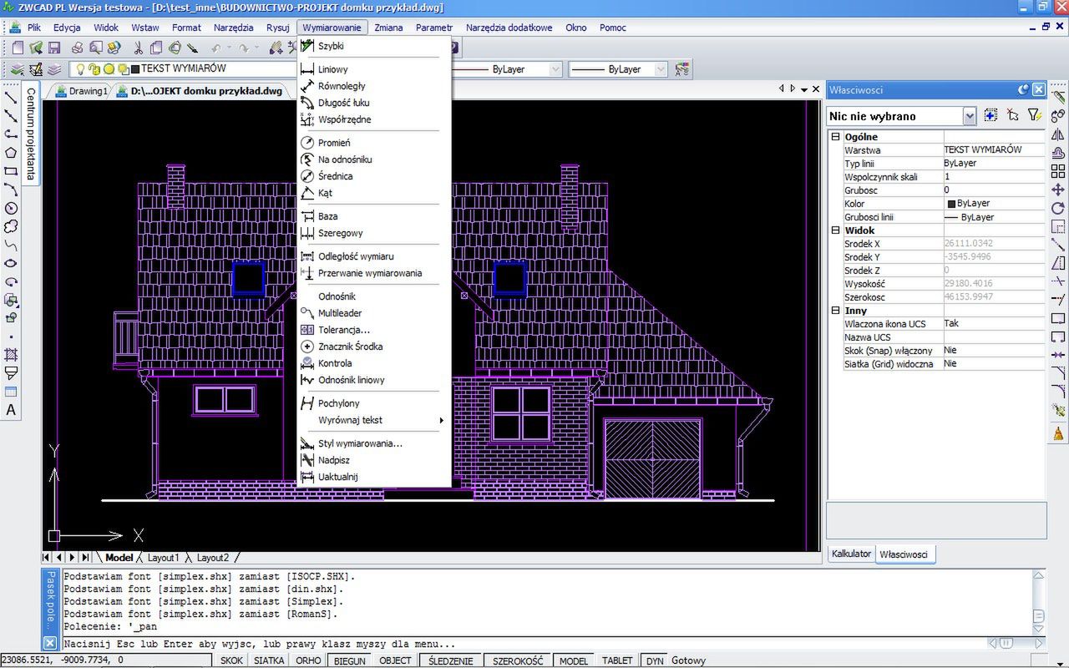Click the Print icon
Image resolution: width=1069 pixels, height=668 pixels.
pos(77,48)
